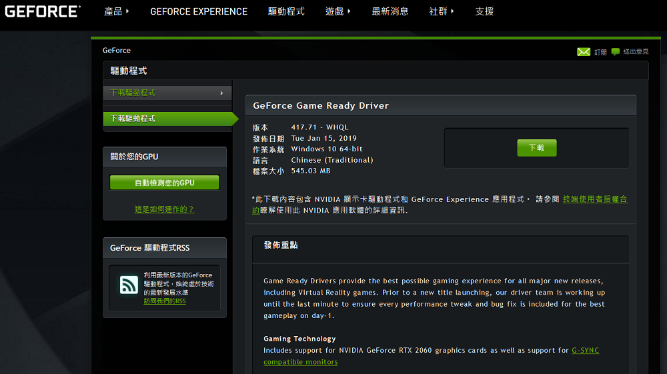This screenshot has width=667, height=374.
Task: Click 關於您的GPU panel heading
Action: click(134, 157)
